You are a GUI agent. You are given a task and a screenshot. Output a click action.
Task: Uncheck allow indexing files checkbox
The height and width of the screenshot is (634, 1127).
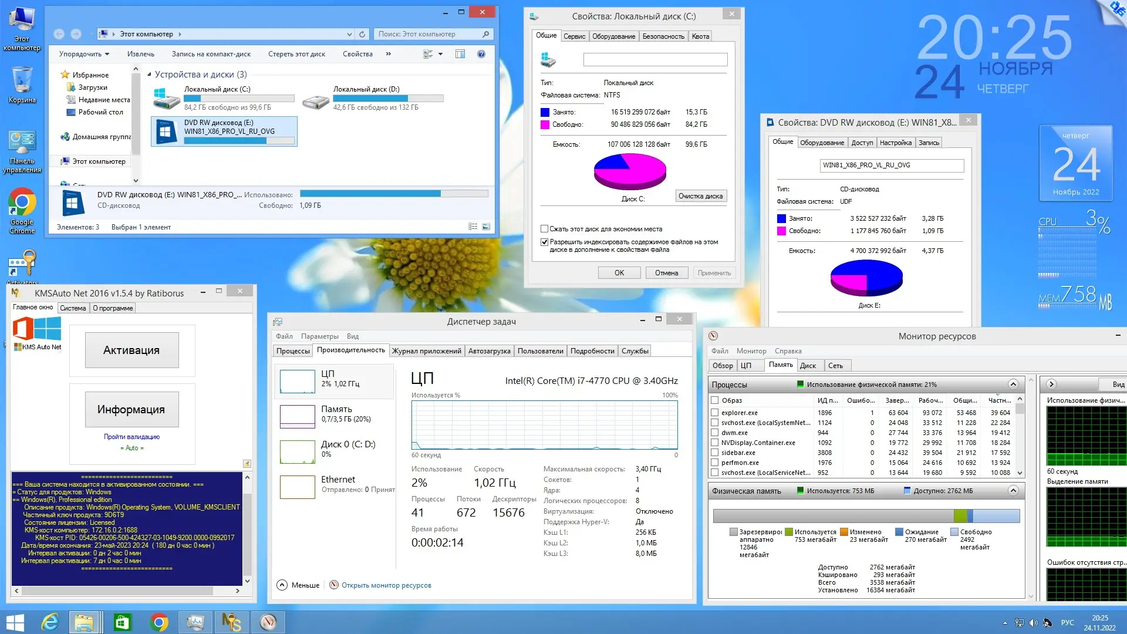tap(544, 242)
